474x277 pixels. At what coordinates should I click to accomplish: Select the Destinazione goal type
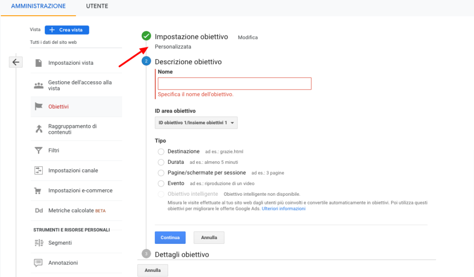coord(161,151)
